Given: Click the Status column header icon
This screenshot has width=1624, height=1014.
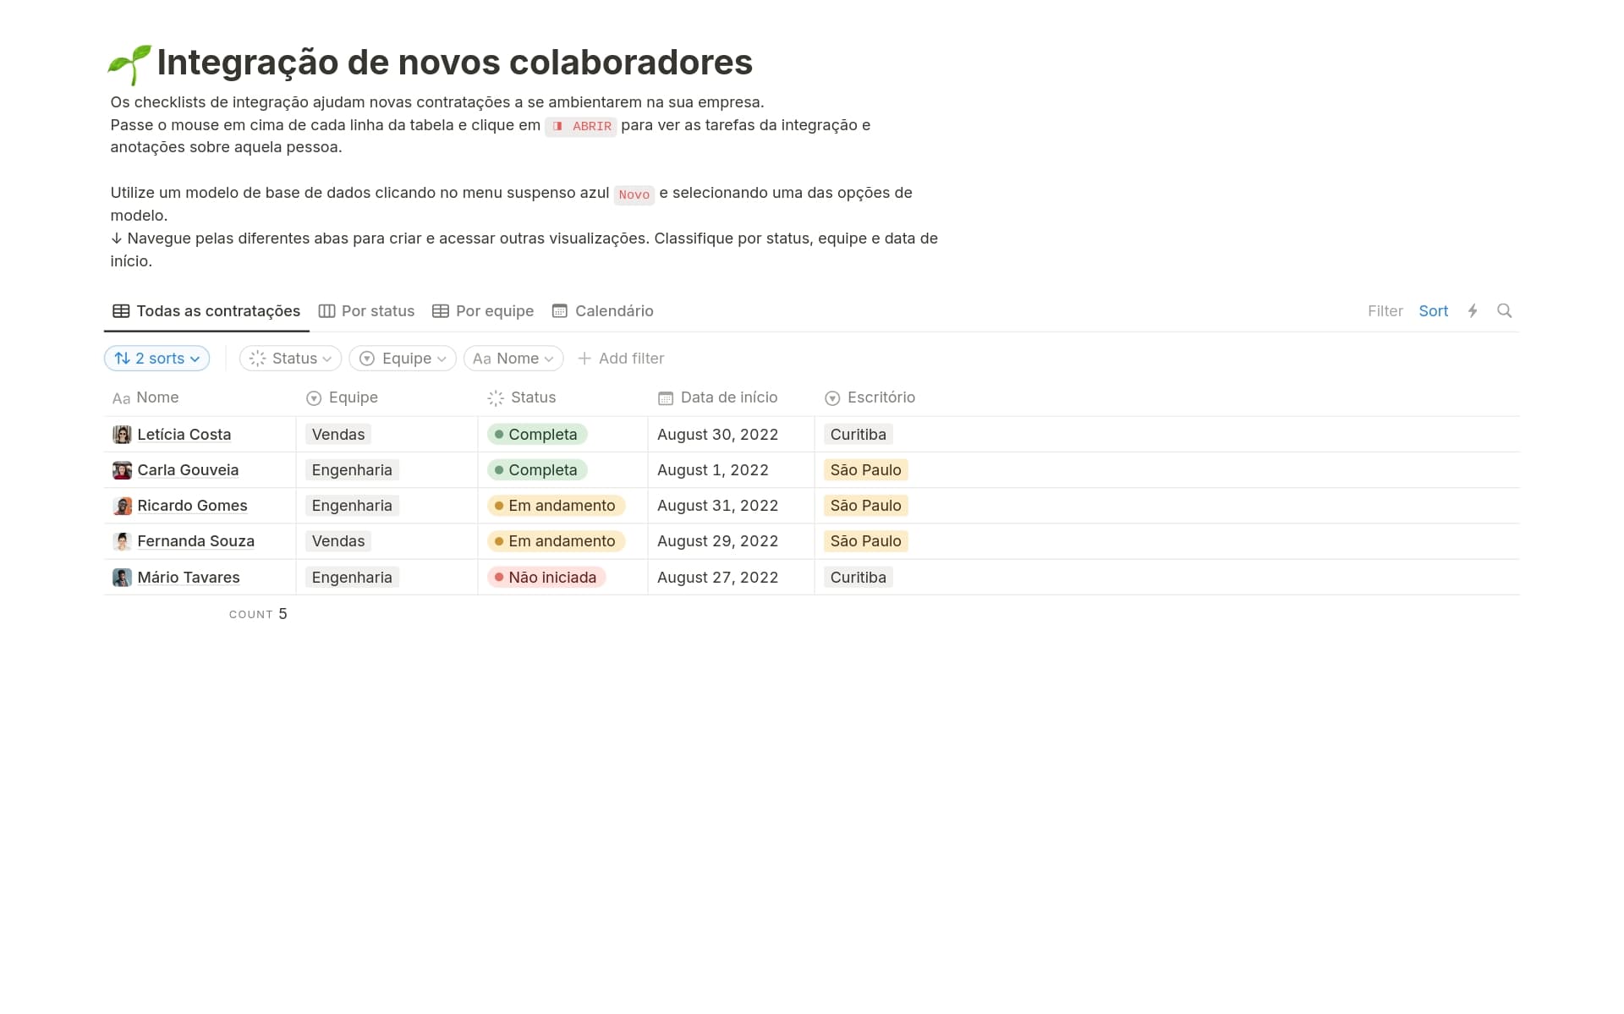Looking at the screenshot, I should click(x=496, y=398).
